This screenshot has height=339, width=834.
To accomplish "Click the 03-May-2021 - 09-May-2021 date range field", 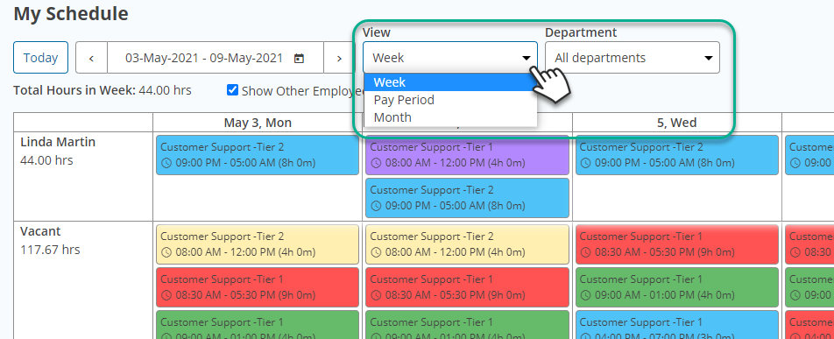I will click(x=216, y=58).
